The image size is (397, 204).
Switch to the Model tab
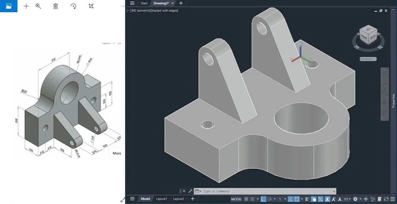(x=145, y=199)
